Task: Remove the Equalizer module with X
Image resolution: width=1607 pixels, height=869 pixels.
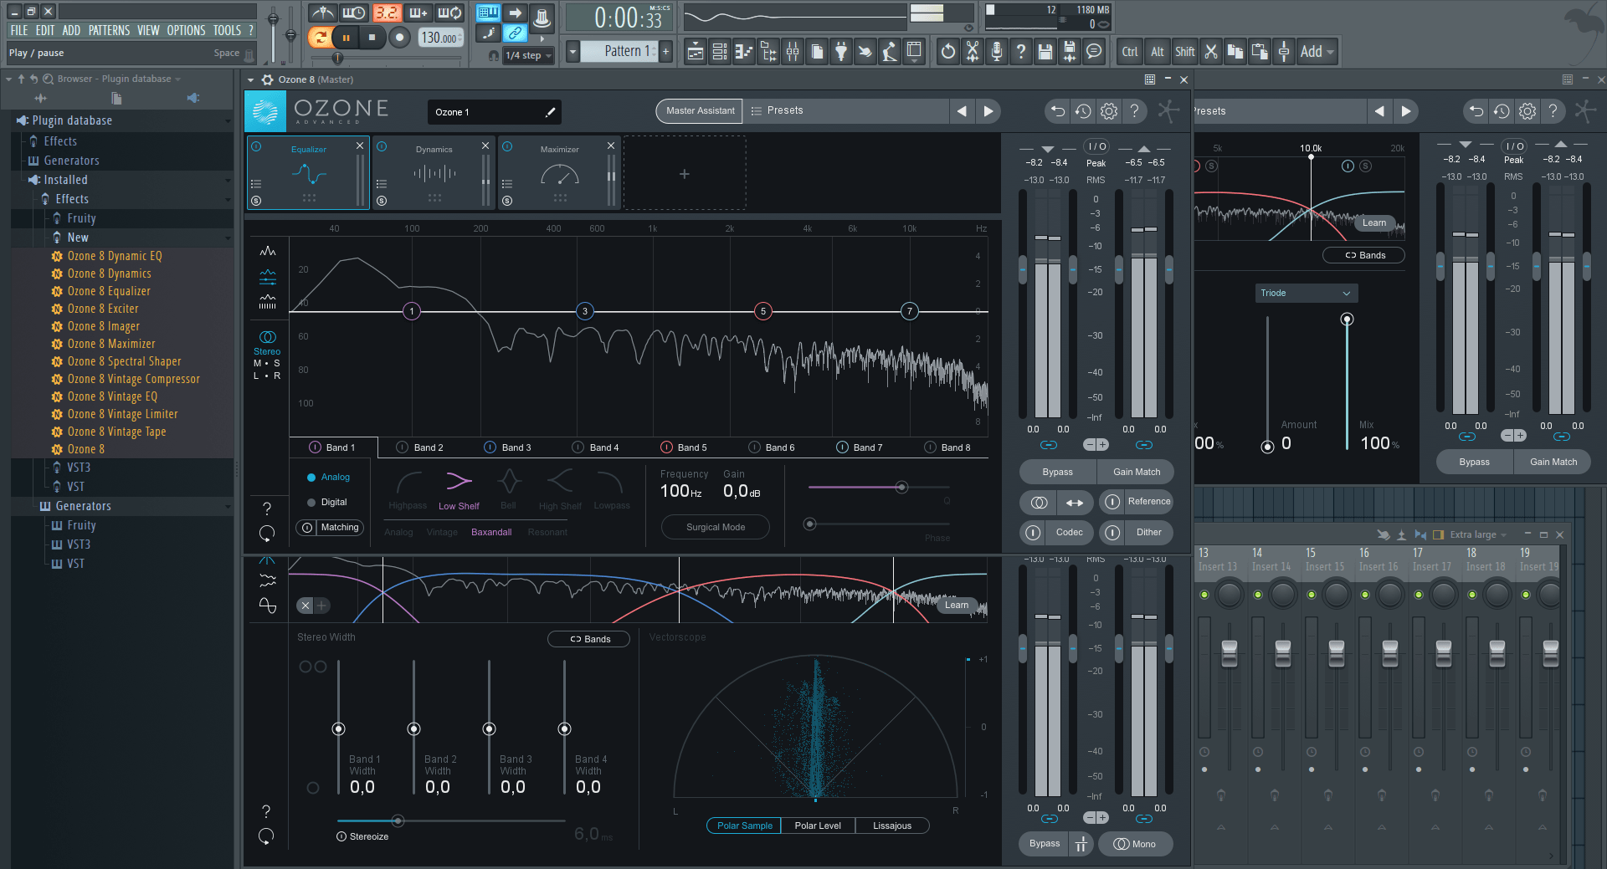Action: click(360, 146)
